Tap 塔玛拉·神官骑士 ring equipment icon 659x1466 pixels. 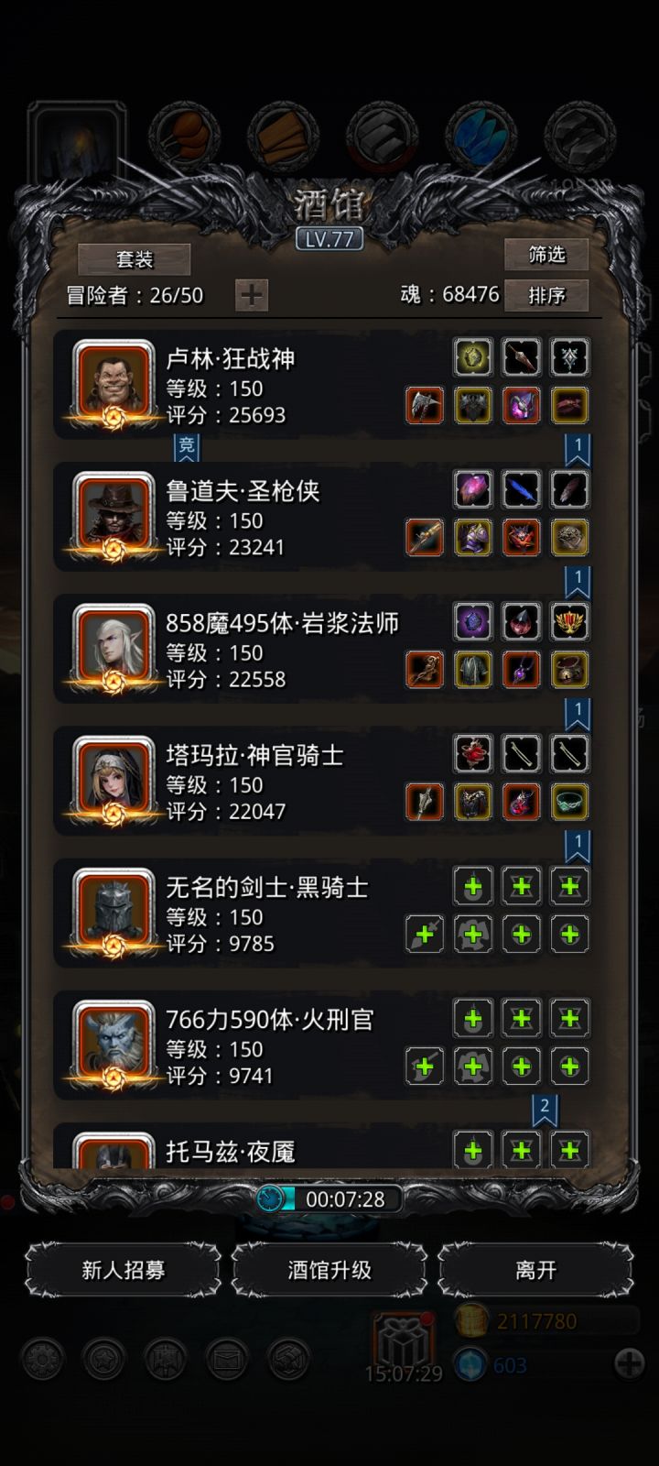coord(569,802)
